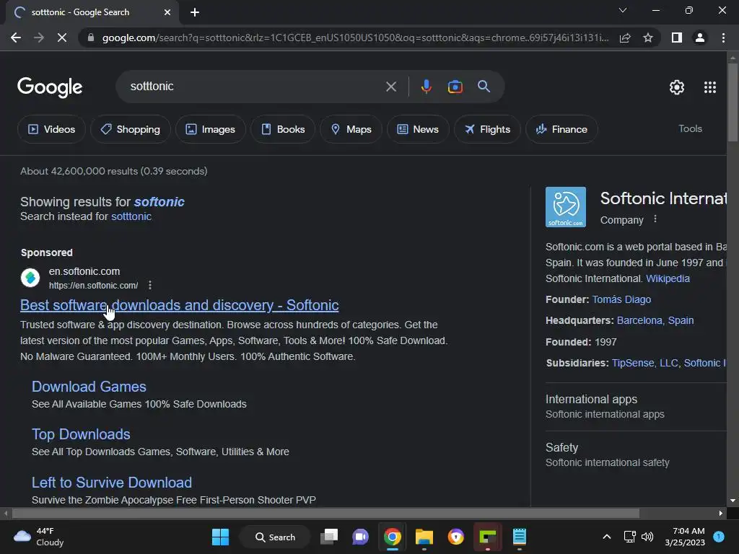739x554 pixels.
Task: Open the Download Games sitelink
Action: [x=89, y=387]
